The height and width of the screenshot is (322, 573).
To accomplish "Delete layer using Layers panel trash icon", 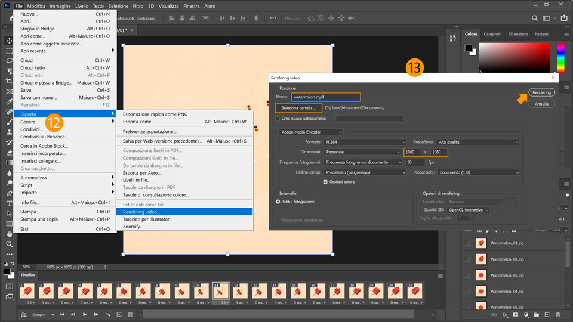I will (x=557, y=314).
